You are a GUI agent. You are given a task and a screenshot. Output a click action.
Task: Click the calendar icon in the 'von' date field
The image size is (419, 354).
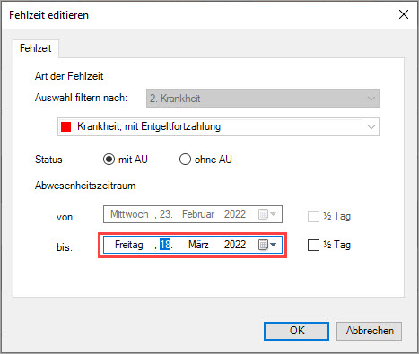pos(263,214)
